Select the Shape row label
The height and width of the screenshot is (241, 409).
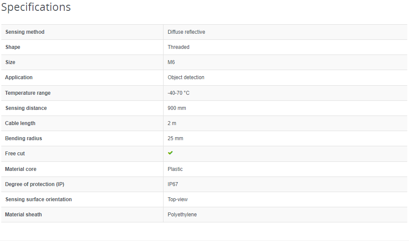tap(13, 47)
